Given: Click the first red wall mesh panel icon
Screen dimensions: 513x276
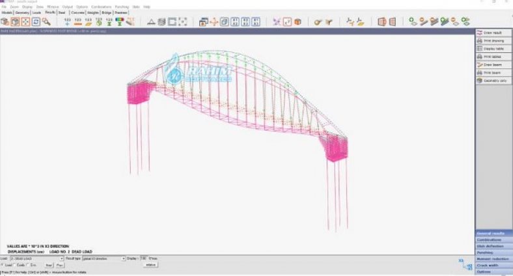Looking at the screenshot, I should pyautogui.click(x=381, y=22).
